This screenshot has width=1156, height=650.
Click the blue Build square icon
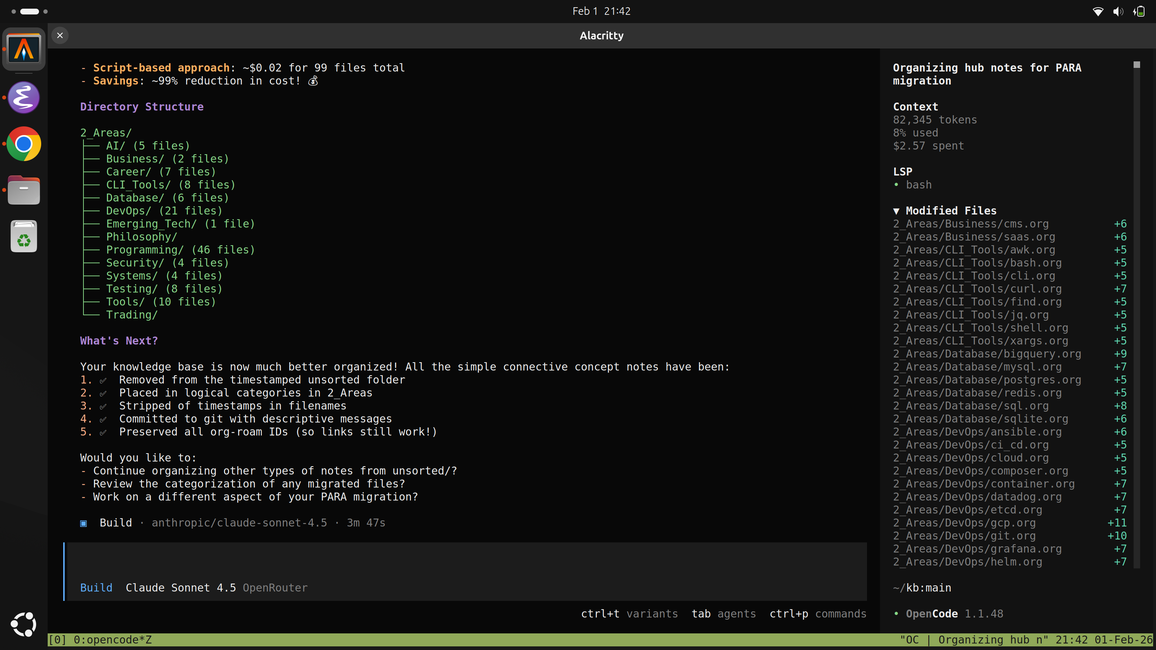point(83,523)
